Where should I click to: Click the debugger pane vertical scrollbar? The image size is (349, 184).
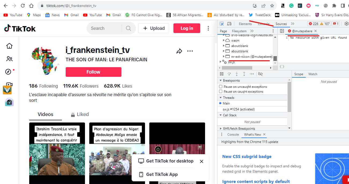point(289,97)
